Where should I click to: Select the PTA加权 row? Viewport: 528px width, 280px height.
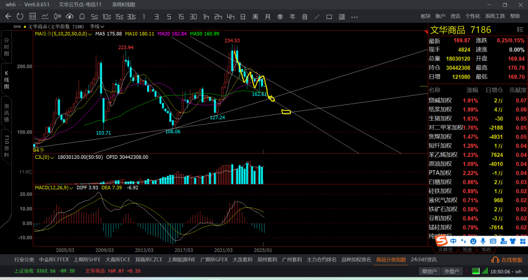pyautogui.click(x=478, y=173)
